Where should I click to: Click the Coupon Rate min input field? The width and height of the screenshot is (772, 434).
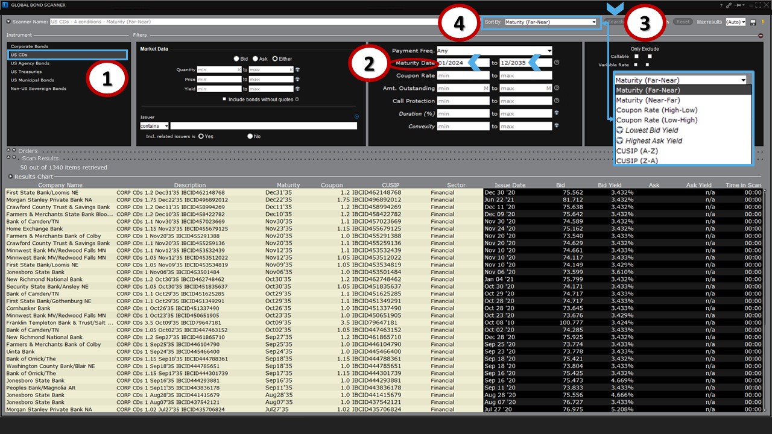click(x=463, y=75)
